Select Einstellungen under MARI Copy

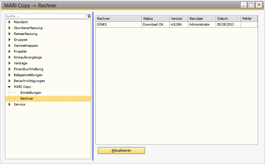pyautogui.click(x=31, y=93)
